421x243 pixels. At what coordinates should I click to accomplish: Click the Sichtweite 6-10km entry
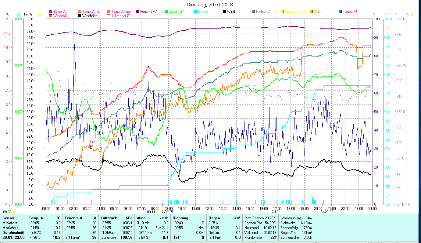296,223
